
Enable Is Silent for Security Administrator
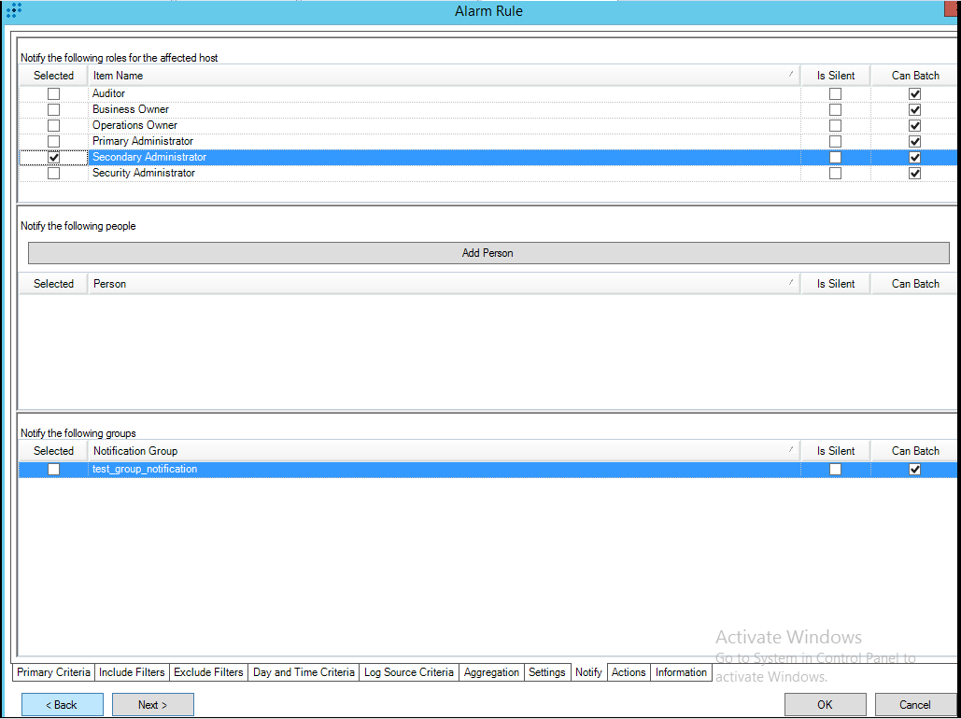click(x=834, y=173)
